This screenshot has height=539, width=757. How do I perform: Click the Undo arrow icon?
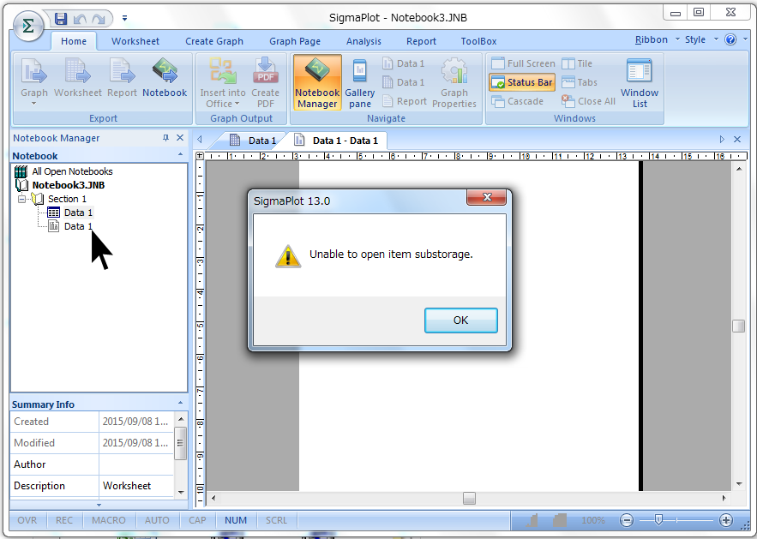tap(80, 19)
